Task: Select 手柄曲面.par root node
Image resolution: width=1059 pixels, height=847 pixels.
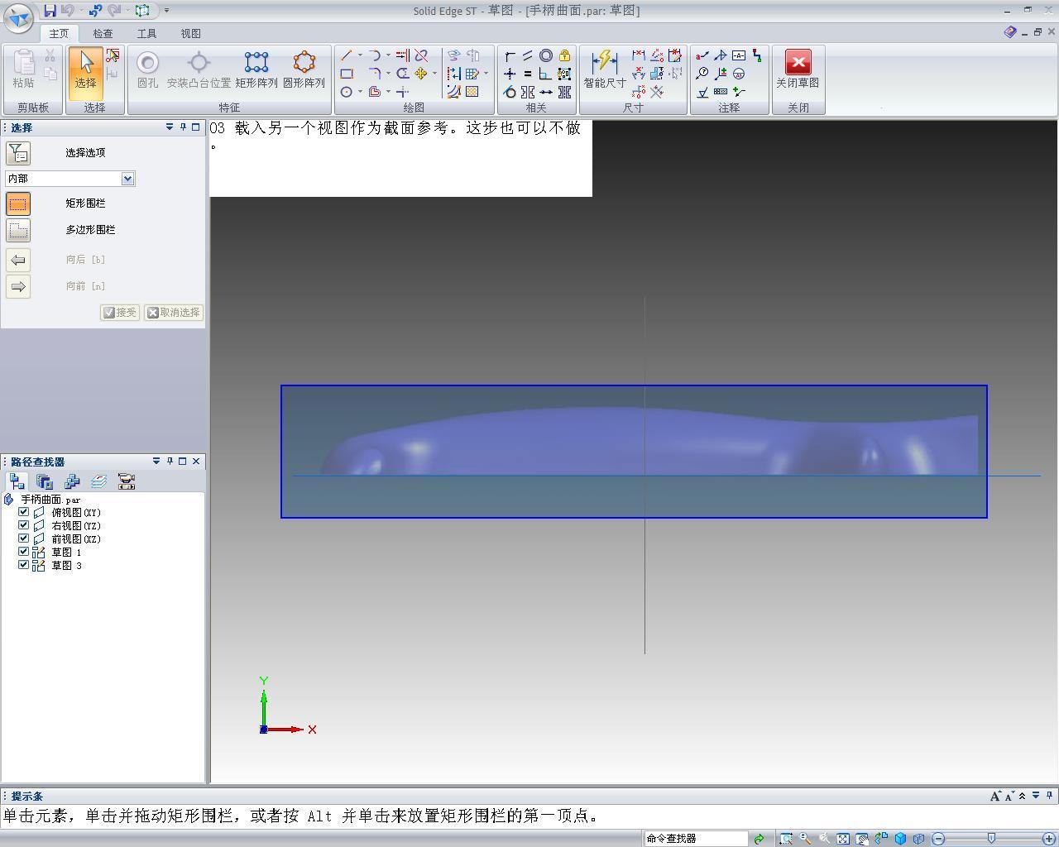Action: click(50, 500)
